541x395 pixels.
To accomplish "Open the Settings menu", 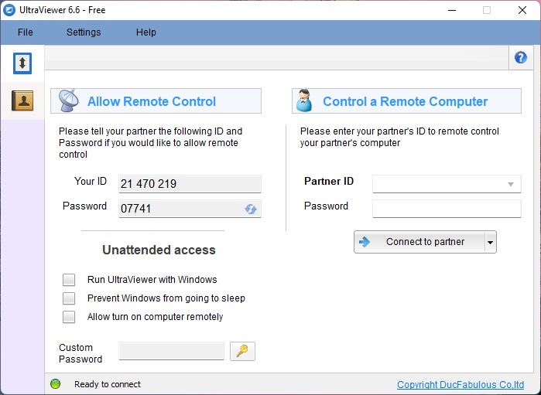I will click(x=84, y=32).
